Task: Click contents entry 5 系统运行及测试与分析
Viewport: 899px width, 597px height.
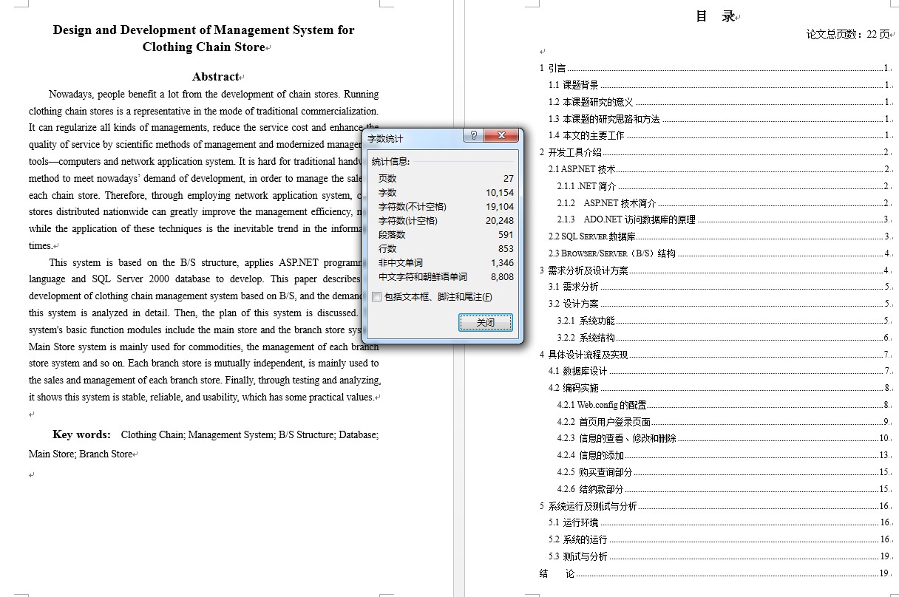Action: pos(714,506)
